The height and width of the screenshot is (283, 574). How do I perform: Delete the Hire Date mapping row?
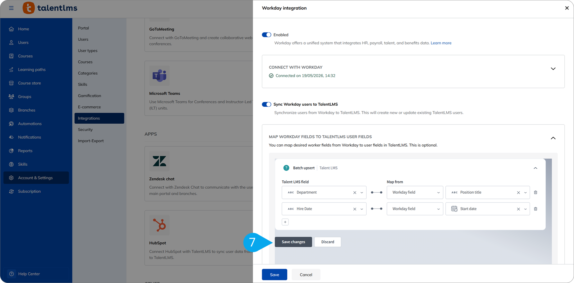(536, 209)
